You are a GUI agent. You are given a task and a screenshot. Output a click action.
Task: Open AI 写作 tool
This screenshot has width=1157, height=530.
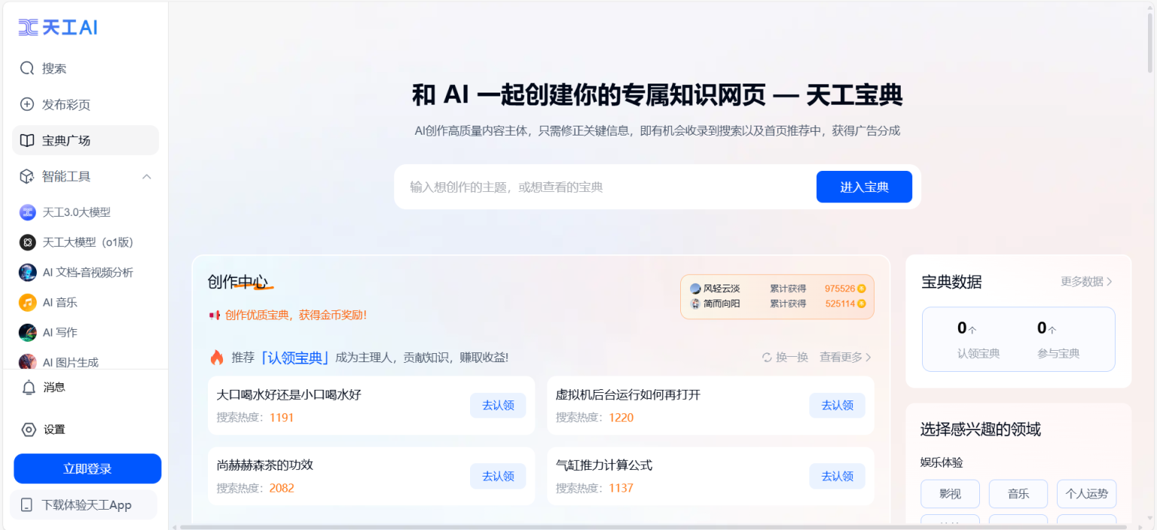60,333
